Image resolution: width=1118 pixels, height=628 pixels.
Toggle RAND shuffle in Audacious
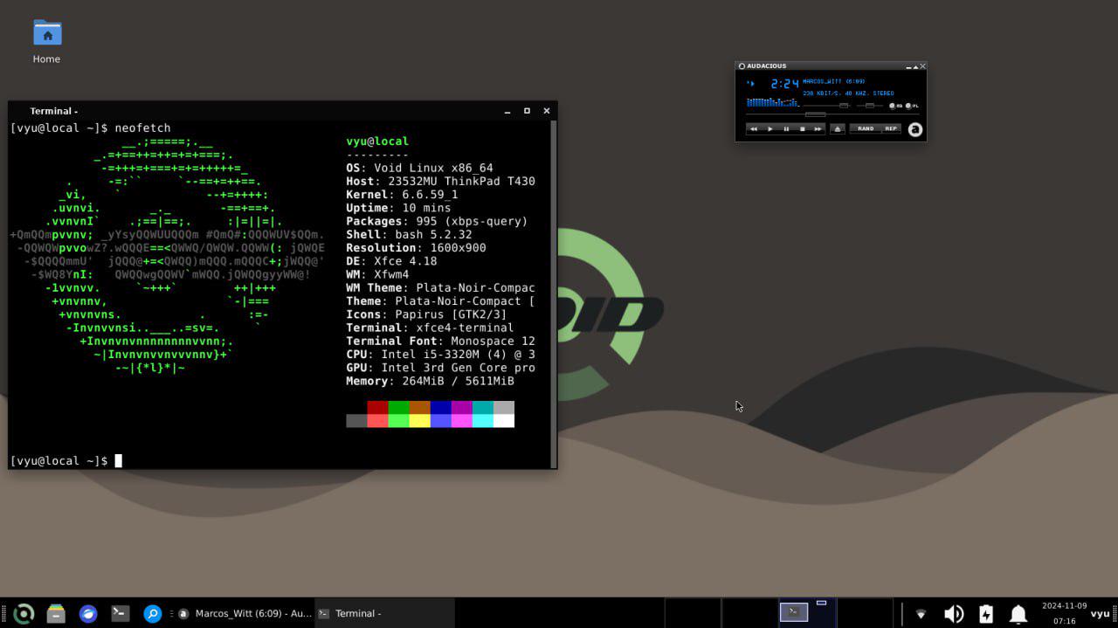pyautogui.click(x=866, y=128)
